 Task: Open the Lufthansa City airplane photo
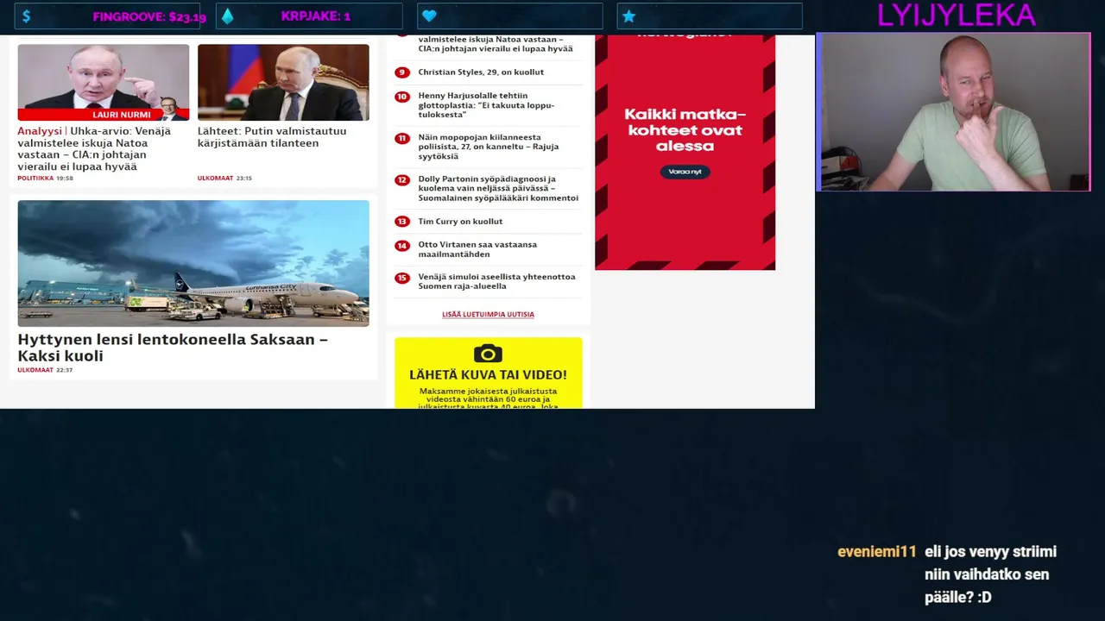point(193,263)
